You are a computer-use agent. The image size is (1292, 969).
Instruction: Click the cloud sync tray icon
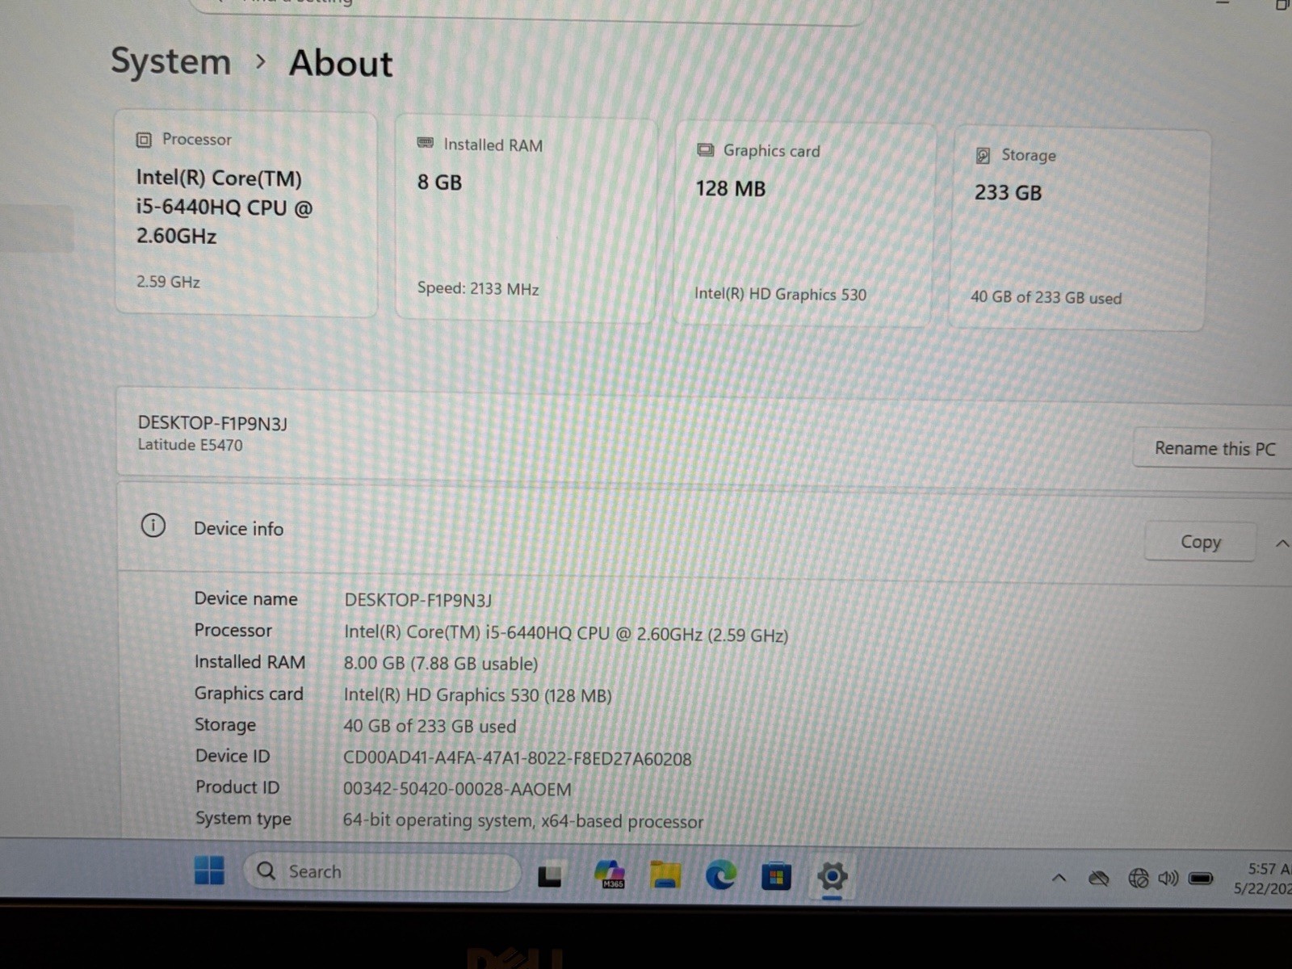pos(1098,878)
